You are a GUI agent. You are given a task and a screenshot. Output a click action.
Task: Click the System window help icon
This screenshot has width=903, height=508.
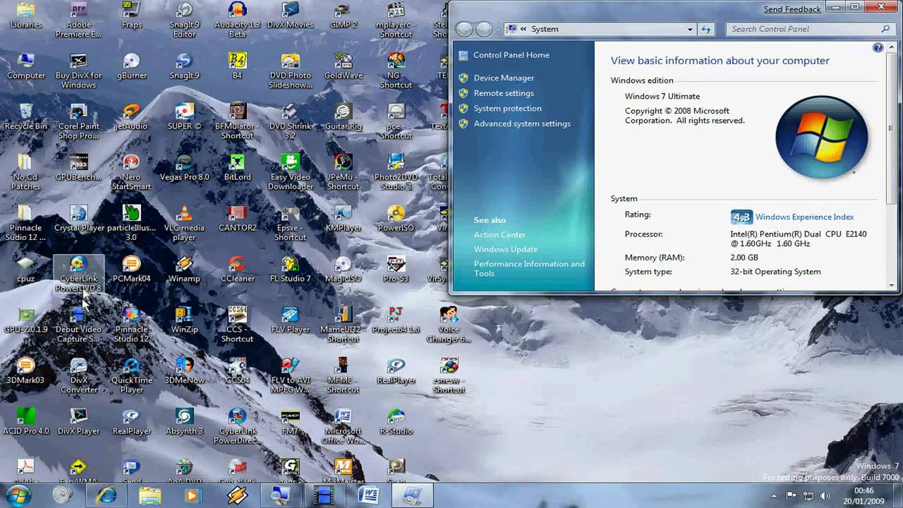coord(878,48)
